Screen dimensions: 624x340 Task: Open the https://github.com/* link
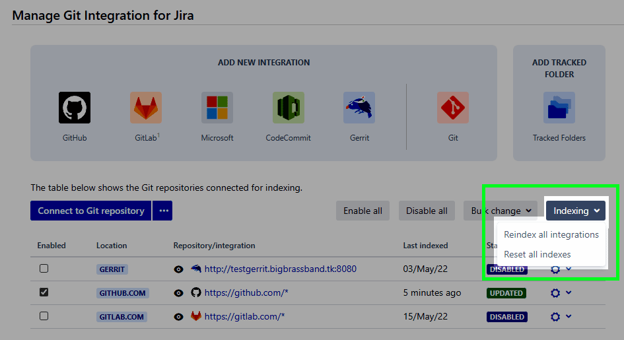tap(246, 292)
